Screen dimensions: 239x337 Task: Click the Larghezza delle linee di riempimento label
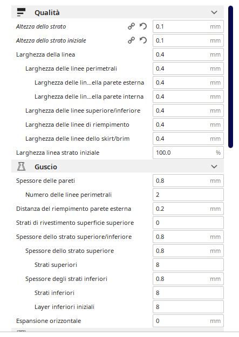77,125
